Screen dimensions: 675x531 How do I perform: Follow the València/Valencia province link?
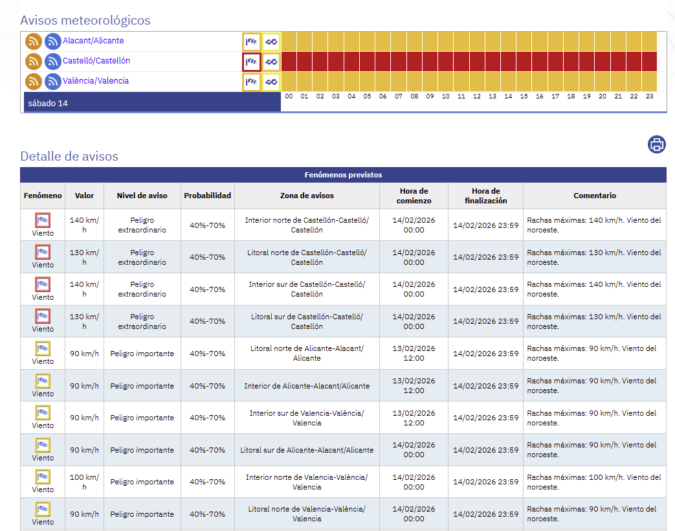click(96, 81)
